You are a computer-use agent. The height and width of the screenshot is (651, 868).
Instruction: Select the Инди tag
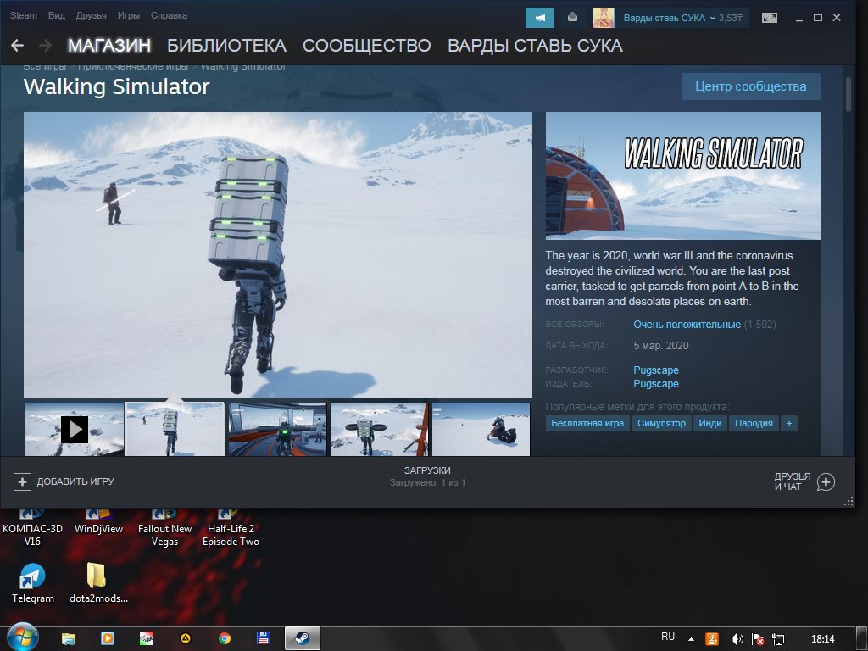710,424
